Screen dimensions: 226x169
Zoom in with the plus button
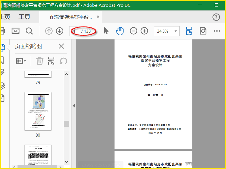pyautogui.click(x=144, y=31)
